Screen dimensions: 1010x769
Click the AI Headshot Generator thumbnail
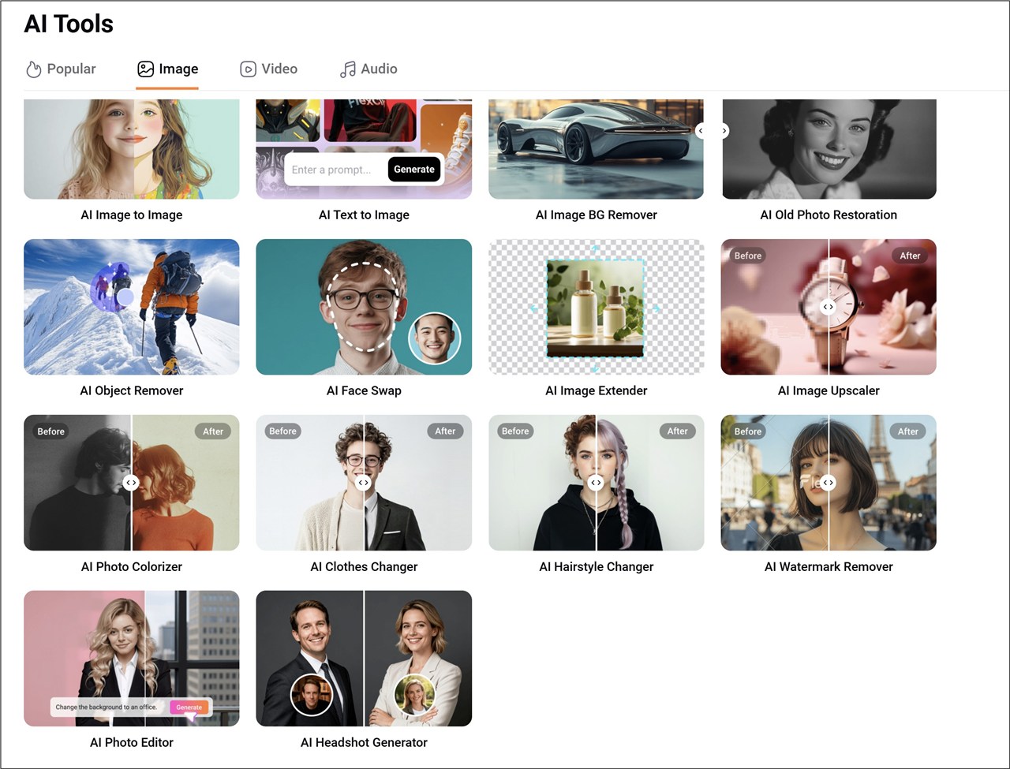tap(364, 658)
